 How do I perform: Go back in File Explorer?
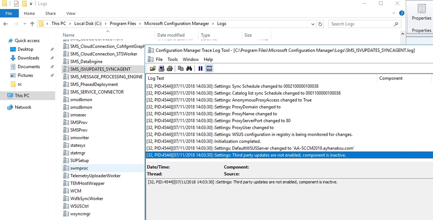click(6, 24)
